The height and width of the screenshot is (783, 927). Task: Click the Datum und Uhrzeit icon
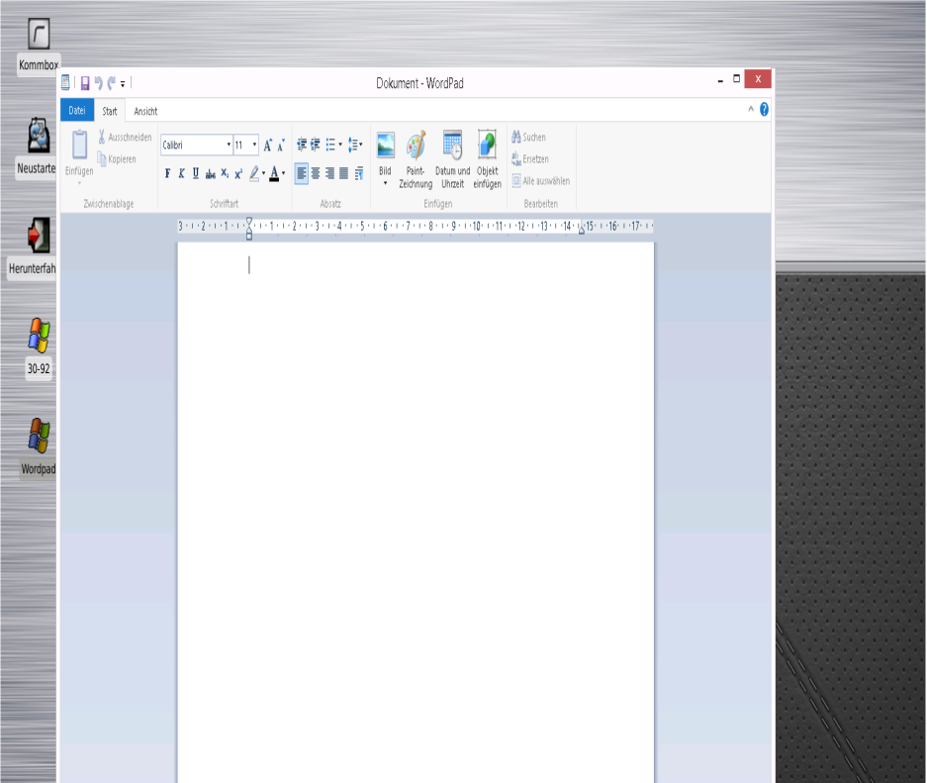(452, 157)
